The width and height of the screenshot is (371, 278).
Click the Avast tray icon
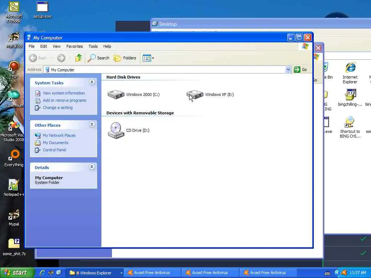coord(344,273)
